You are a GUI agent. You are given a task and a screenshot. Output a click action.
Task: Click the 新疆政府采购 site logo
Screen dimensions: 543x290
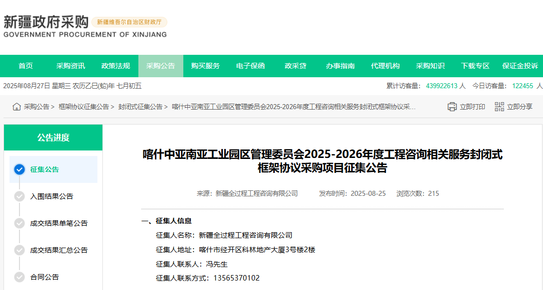click(45, 22)
